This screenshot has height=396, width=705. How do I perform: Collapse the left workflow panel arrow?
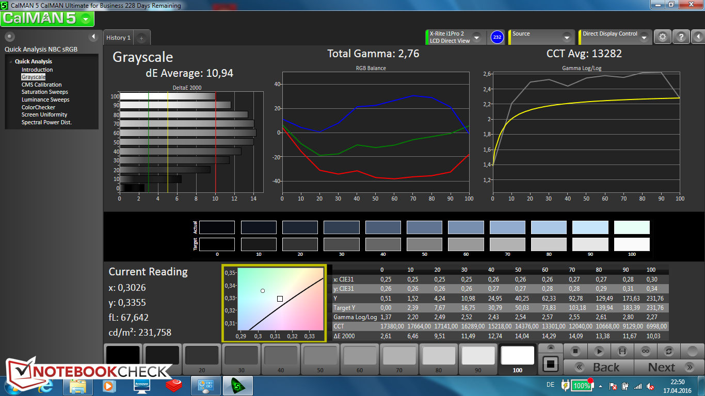coord(93,37)
